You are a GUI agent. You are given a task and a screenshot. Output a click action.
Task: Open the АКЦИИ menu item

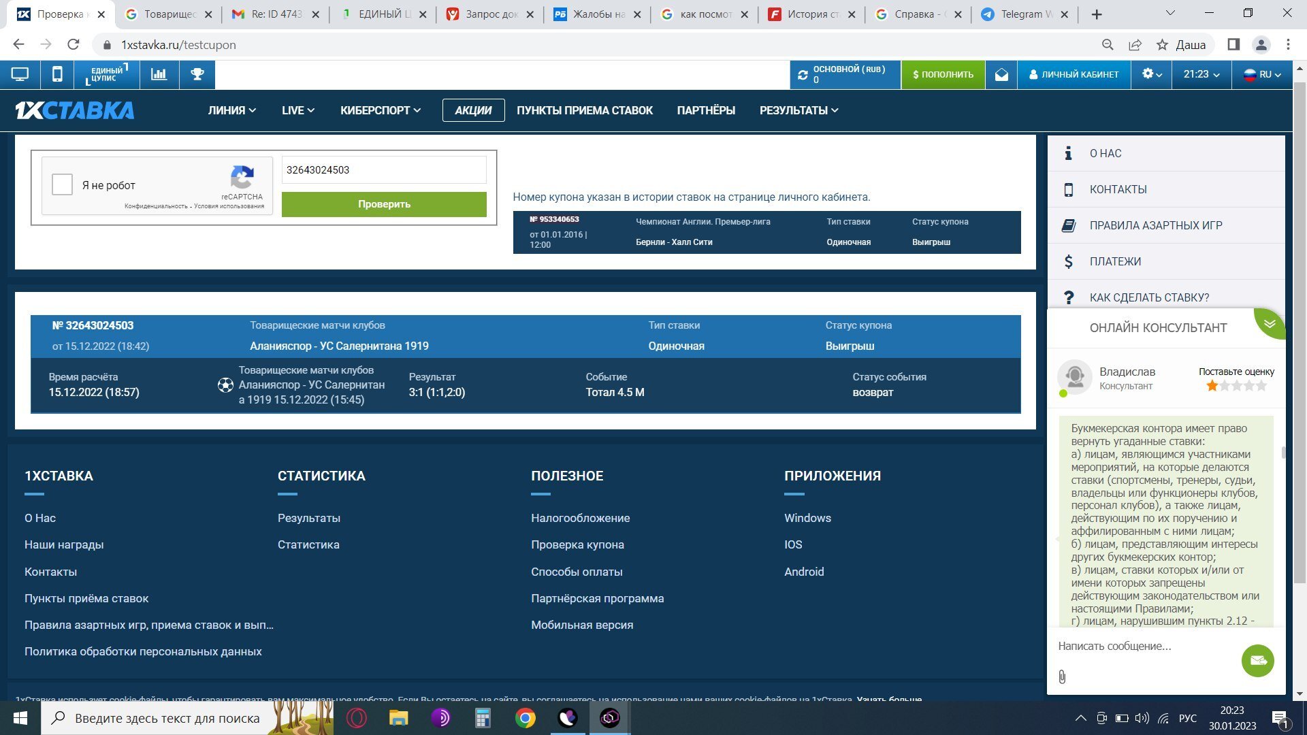[x=473, y=110]
